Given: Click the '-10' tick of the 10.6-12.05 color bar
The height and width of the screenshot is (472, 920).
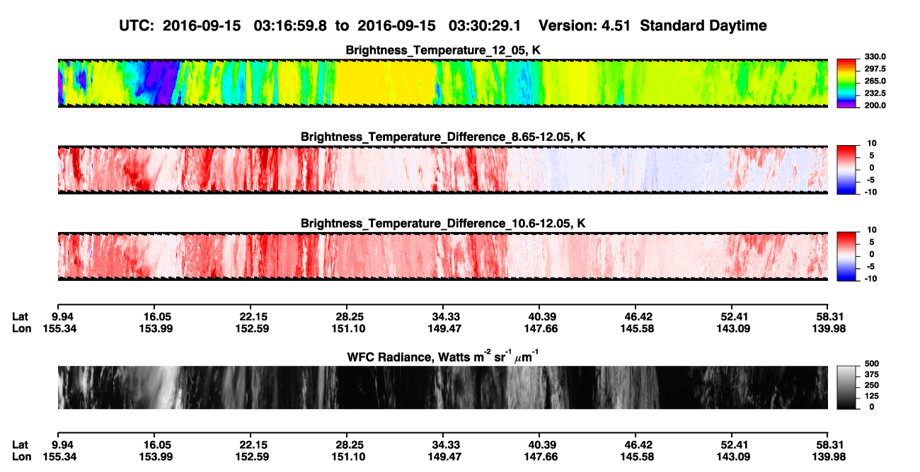Looking at the screenshot, I should 870,279.
